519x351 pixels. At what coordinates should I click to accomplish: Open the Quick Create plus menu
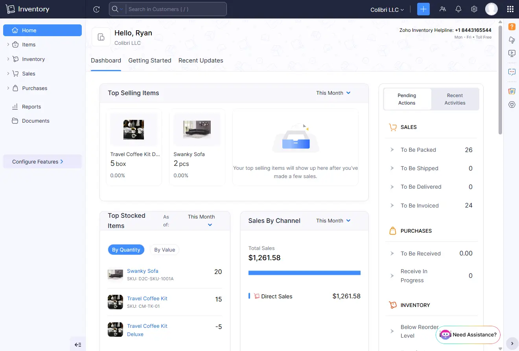423,9
